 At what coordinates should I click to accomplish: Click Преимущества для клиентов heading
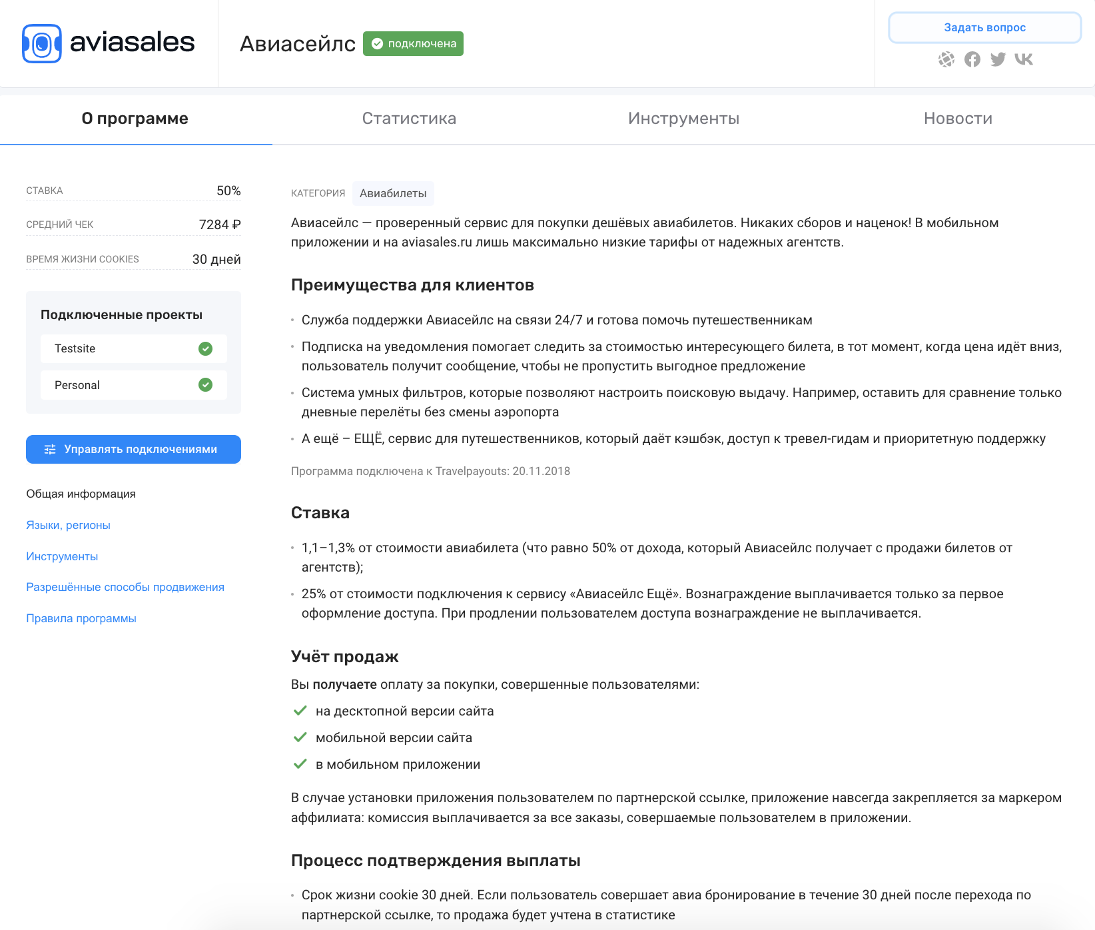(x=412, y=285)
